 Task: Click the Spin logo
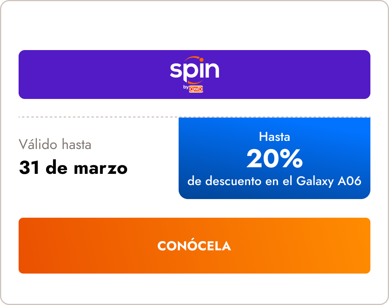tap(194, 71)
